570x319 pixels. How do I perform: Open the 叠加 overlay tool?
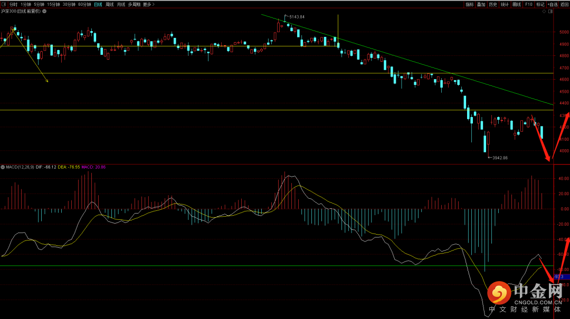point(481,4)
